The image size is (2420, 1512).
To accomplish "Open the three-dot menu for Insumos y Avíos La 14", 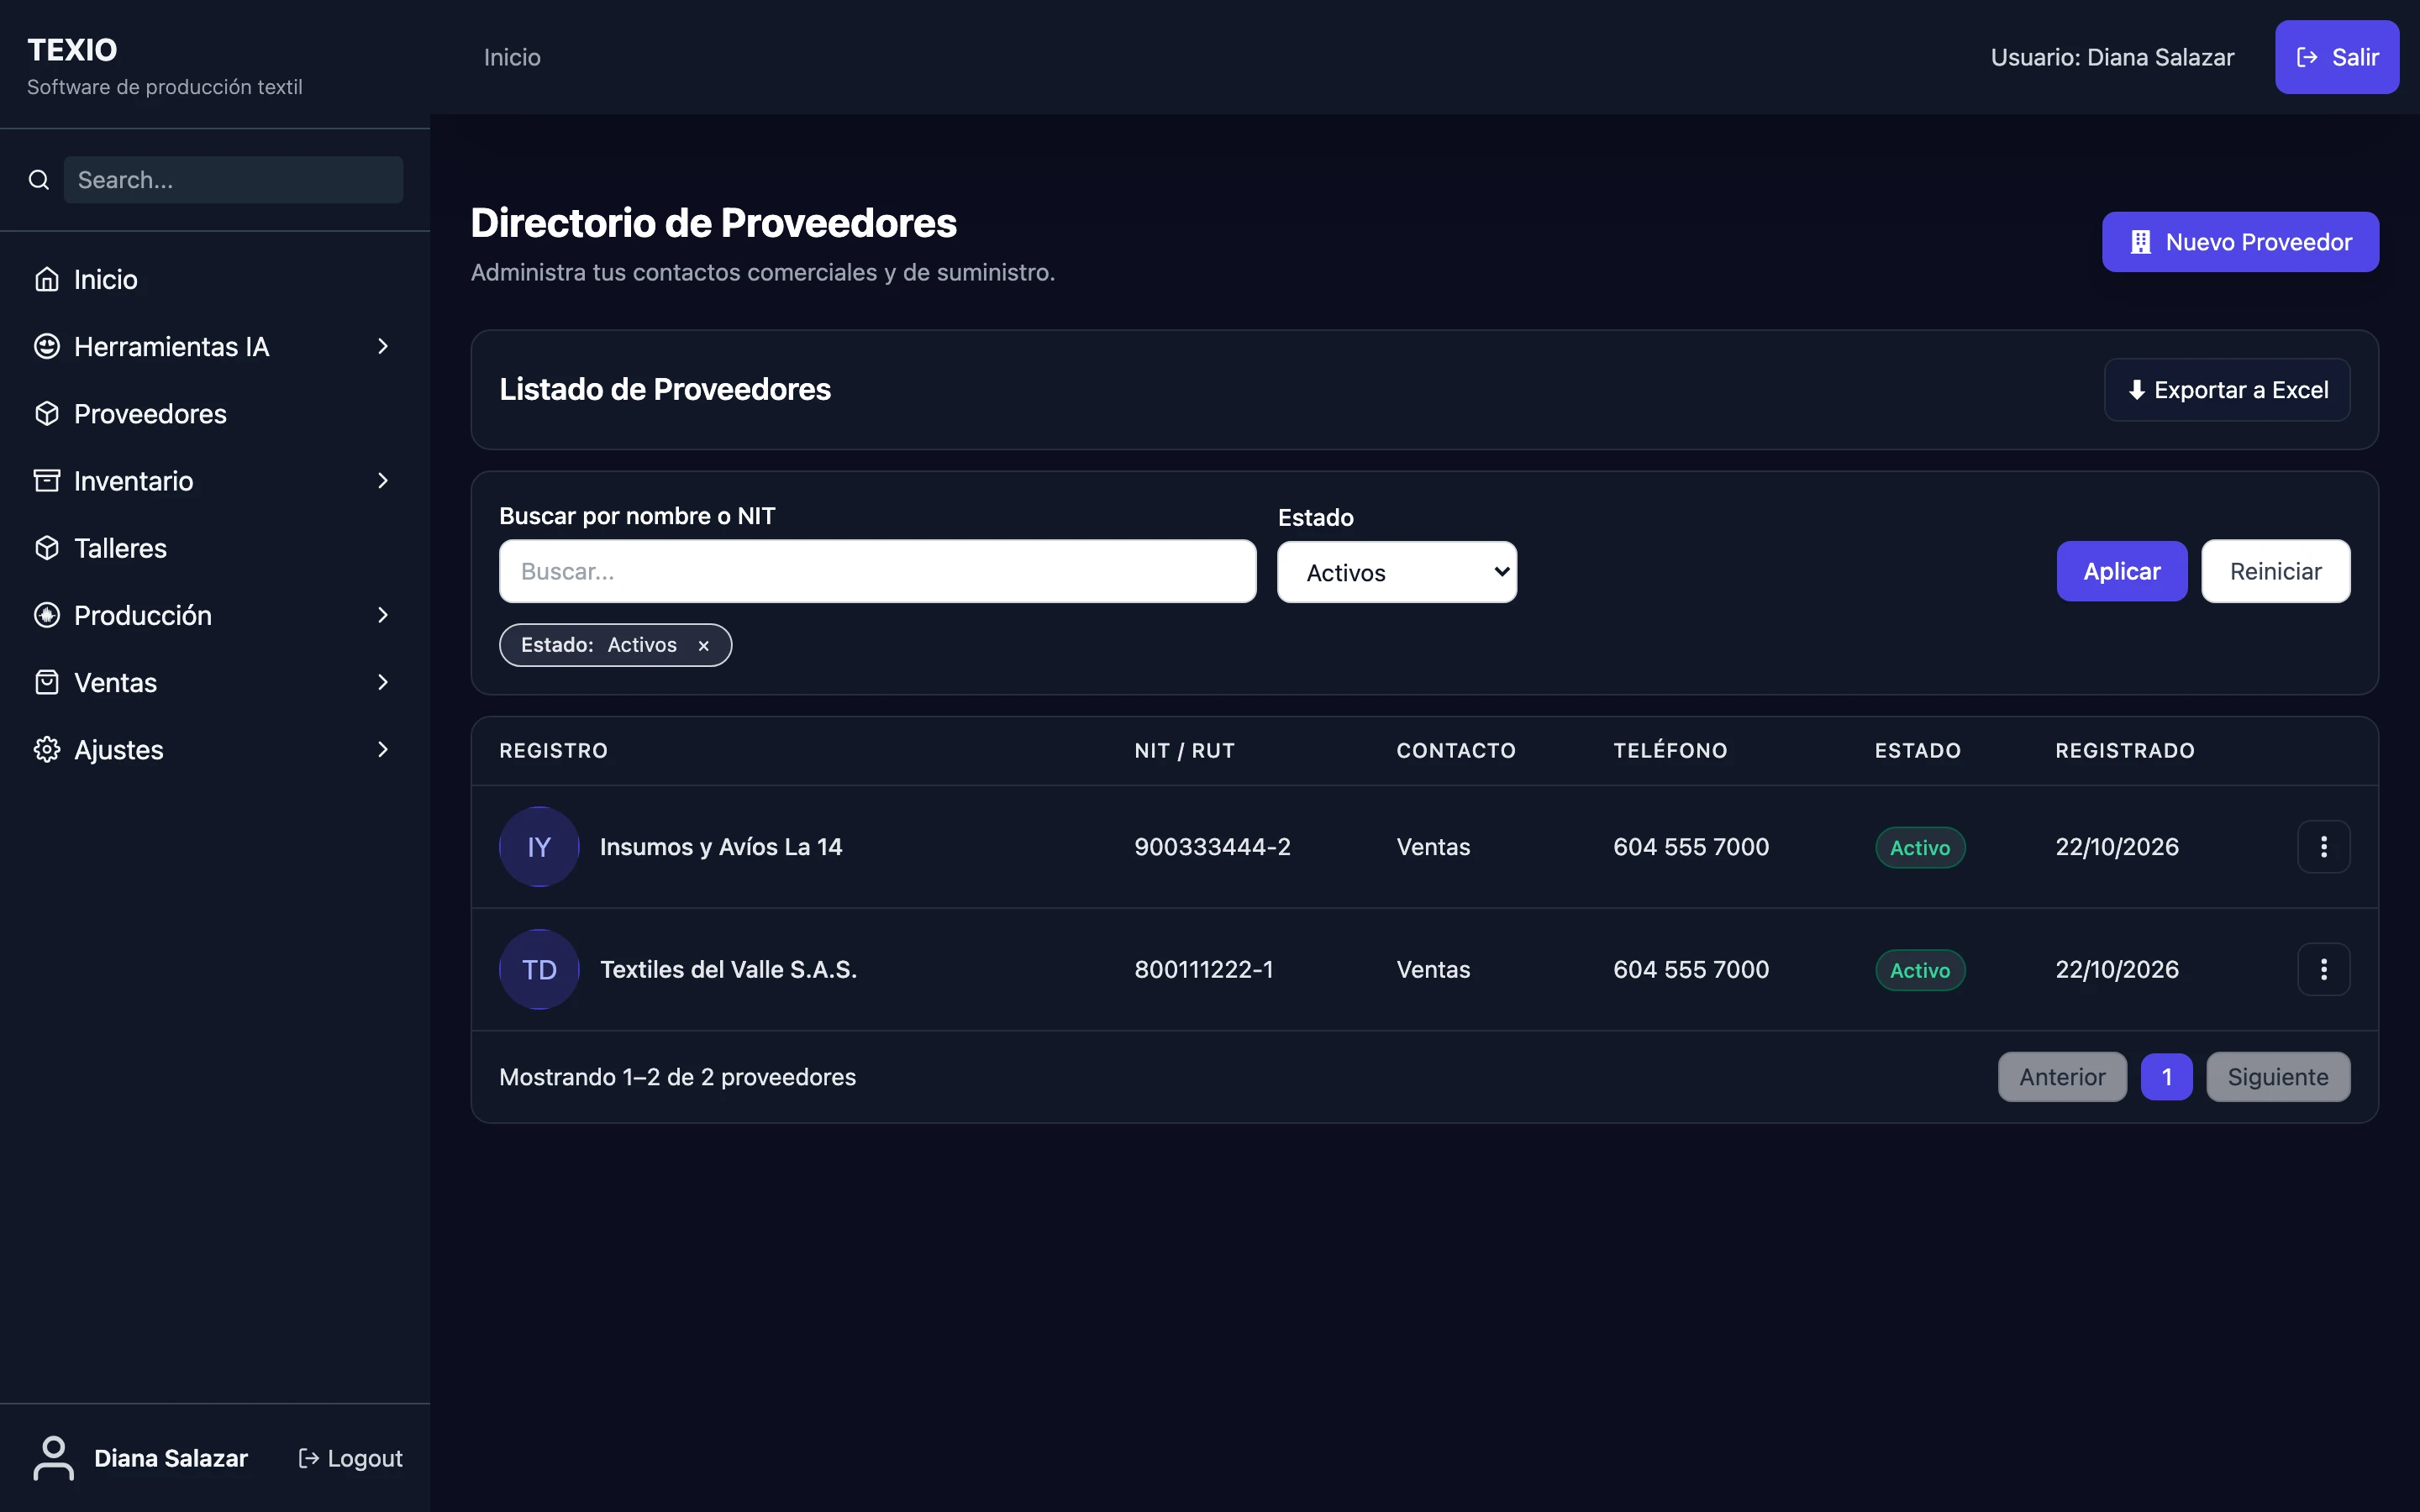I will [2323, 847].
